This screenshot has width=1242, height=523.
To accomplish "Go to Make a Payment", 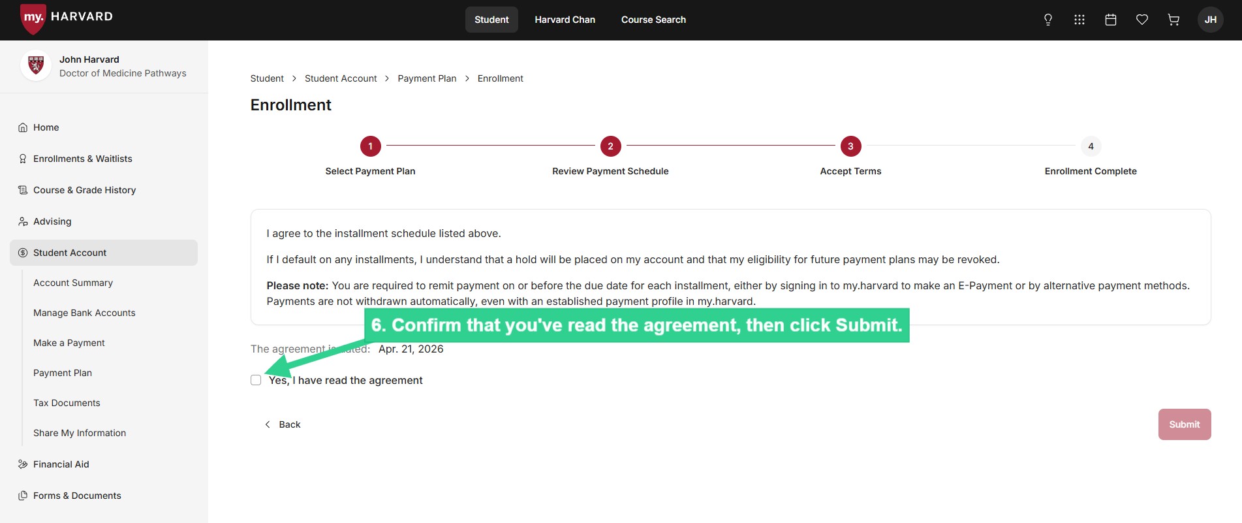I will click(69, 343).
